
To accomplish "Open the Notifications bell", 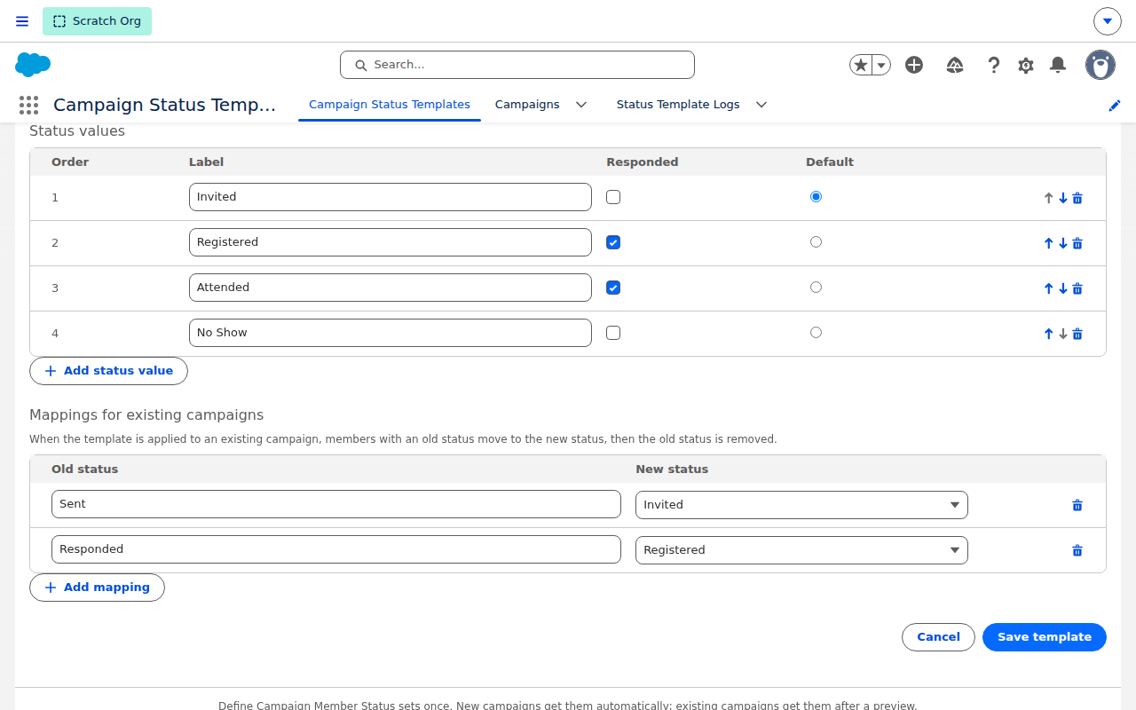I will pyautogui.click(x=1058, y=65).
